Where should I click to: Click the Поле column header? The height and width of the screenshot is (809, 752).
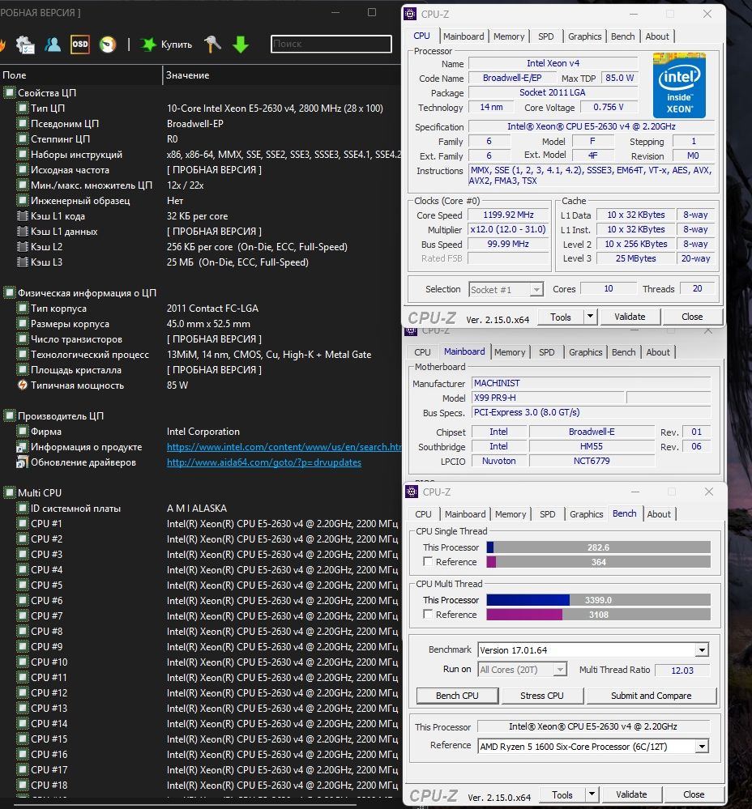[81, 75]
